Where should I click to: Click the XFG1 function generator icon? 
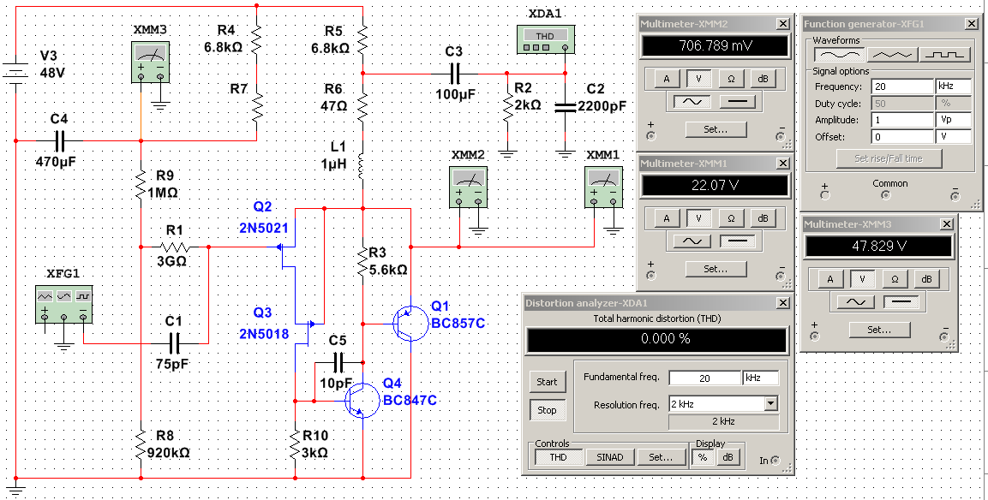click(63, 304)
